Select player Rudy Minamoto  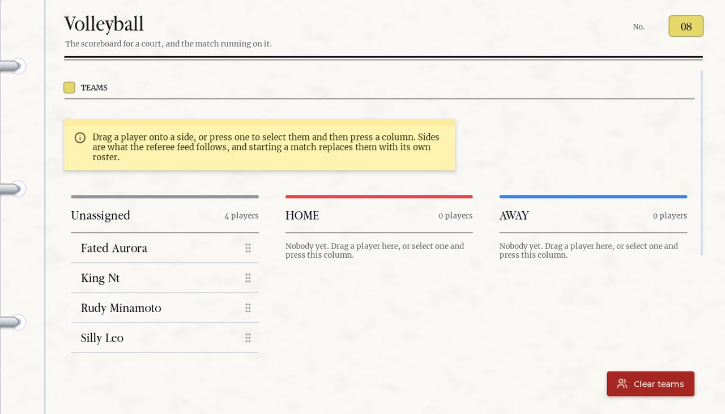pyautogui.click(x=165, y=308)
